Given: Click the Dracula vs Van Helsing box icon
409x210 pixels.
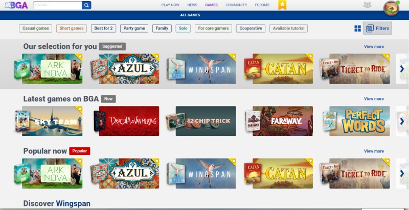Looking at the screenshot, I should [99, 121].
